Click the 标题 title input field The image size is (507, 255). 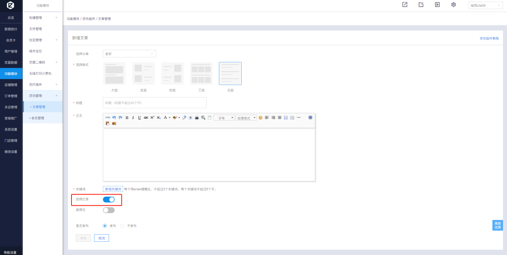pyautogui.click(x=155, y=103)
